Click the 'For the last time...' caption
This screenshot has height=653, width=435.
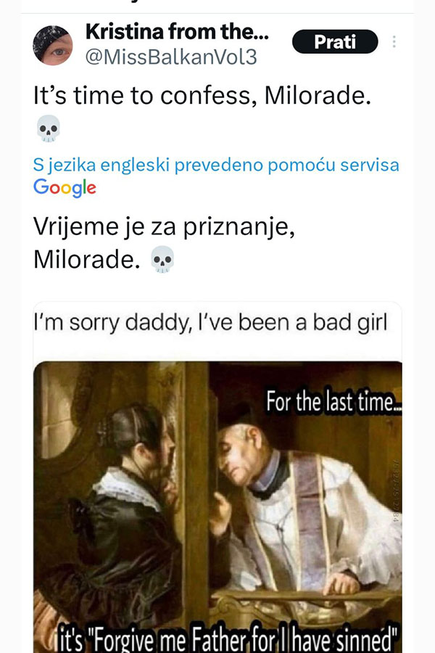tap(333, 402)
